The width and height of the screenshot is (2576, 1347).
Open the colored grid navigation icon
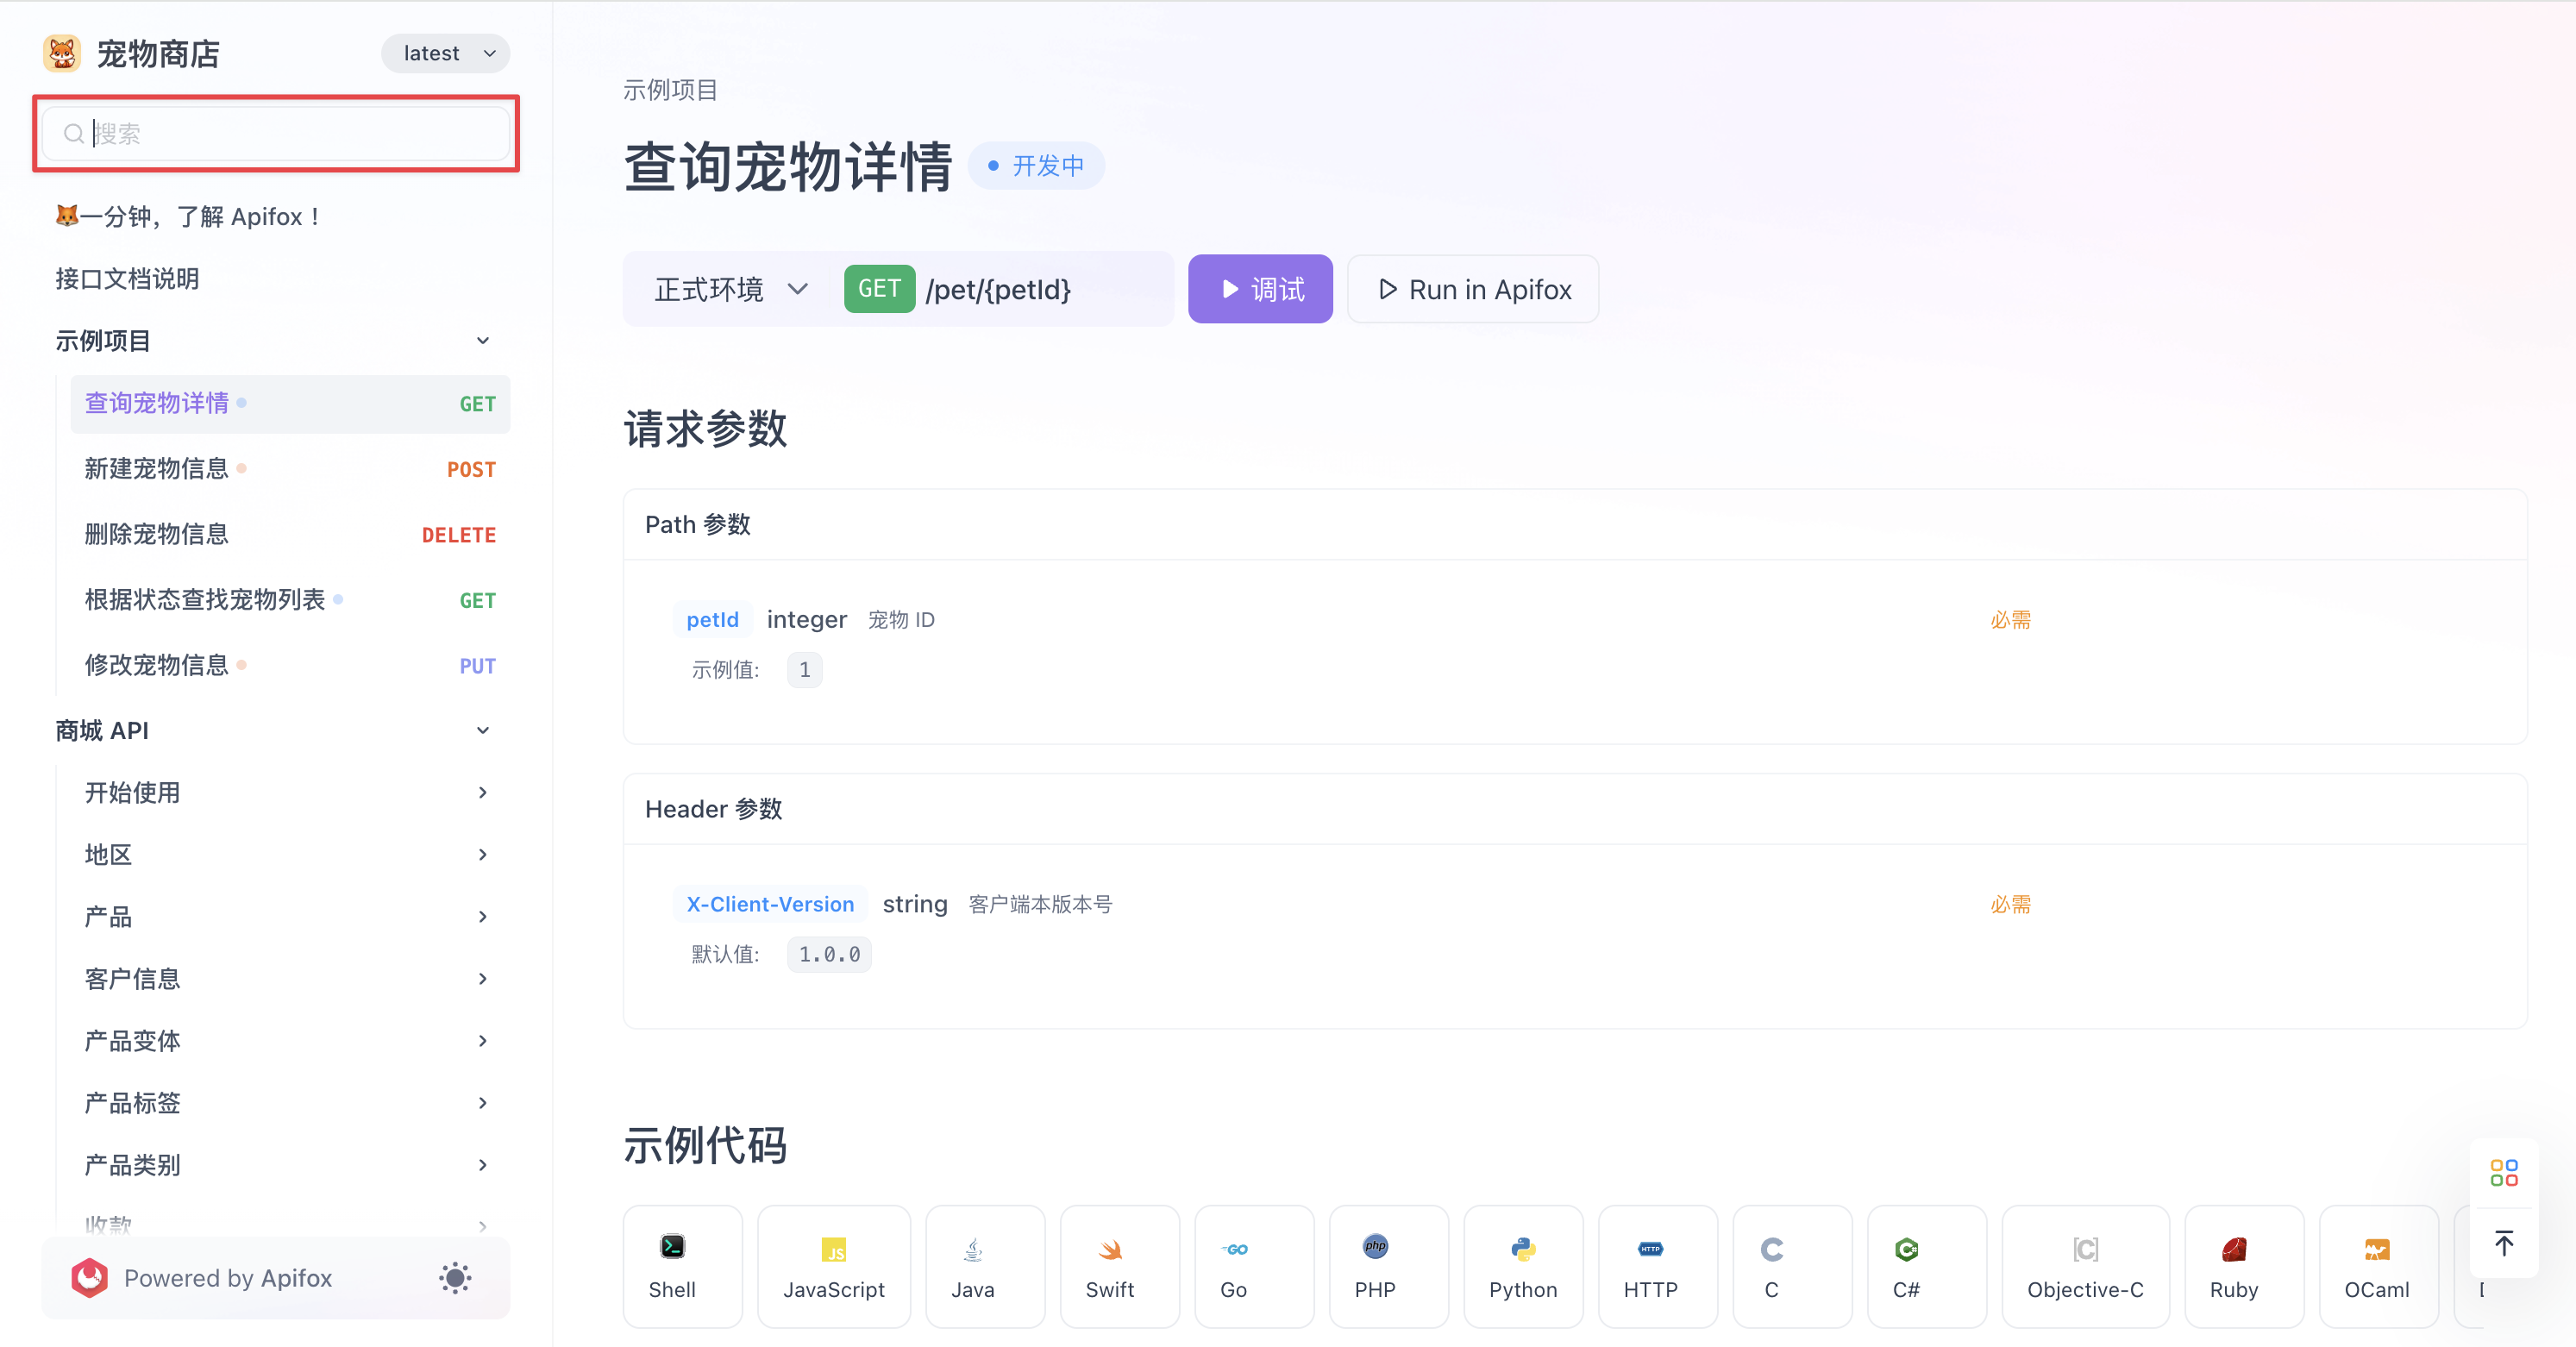(x=2504, y=1172)
